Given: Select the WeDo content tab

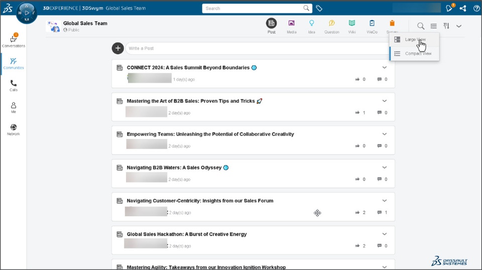Looking at the screenshot, I should tap(372, 27).
